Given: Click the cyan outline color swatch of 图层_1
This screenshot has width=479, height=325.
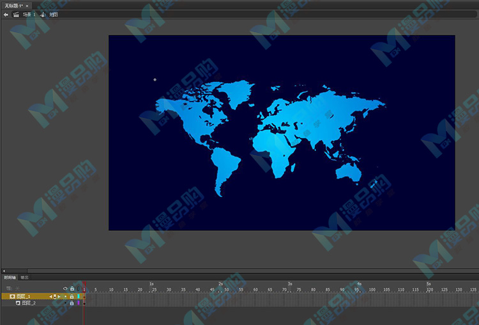Looking at the screenshot, I should (79, 297).
